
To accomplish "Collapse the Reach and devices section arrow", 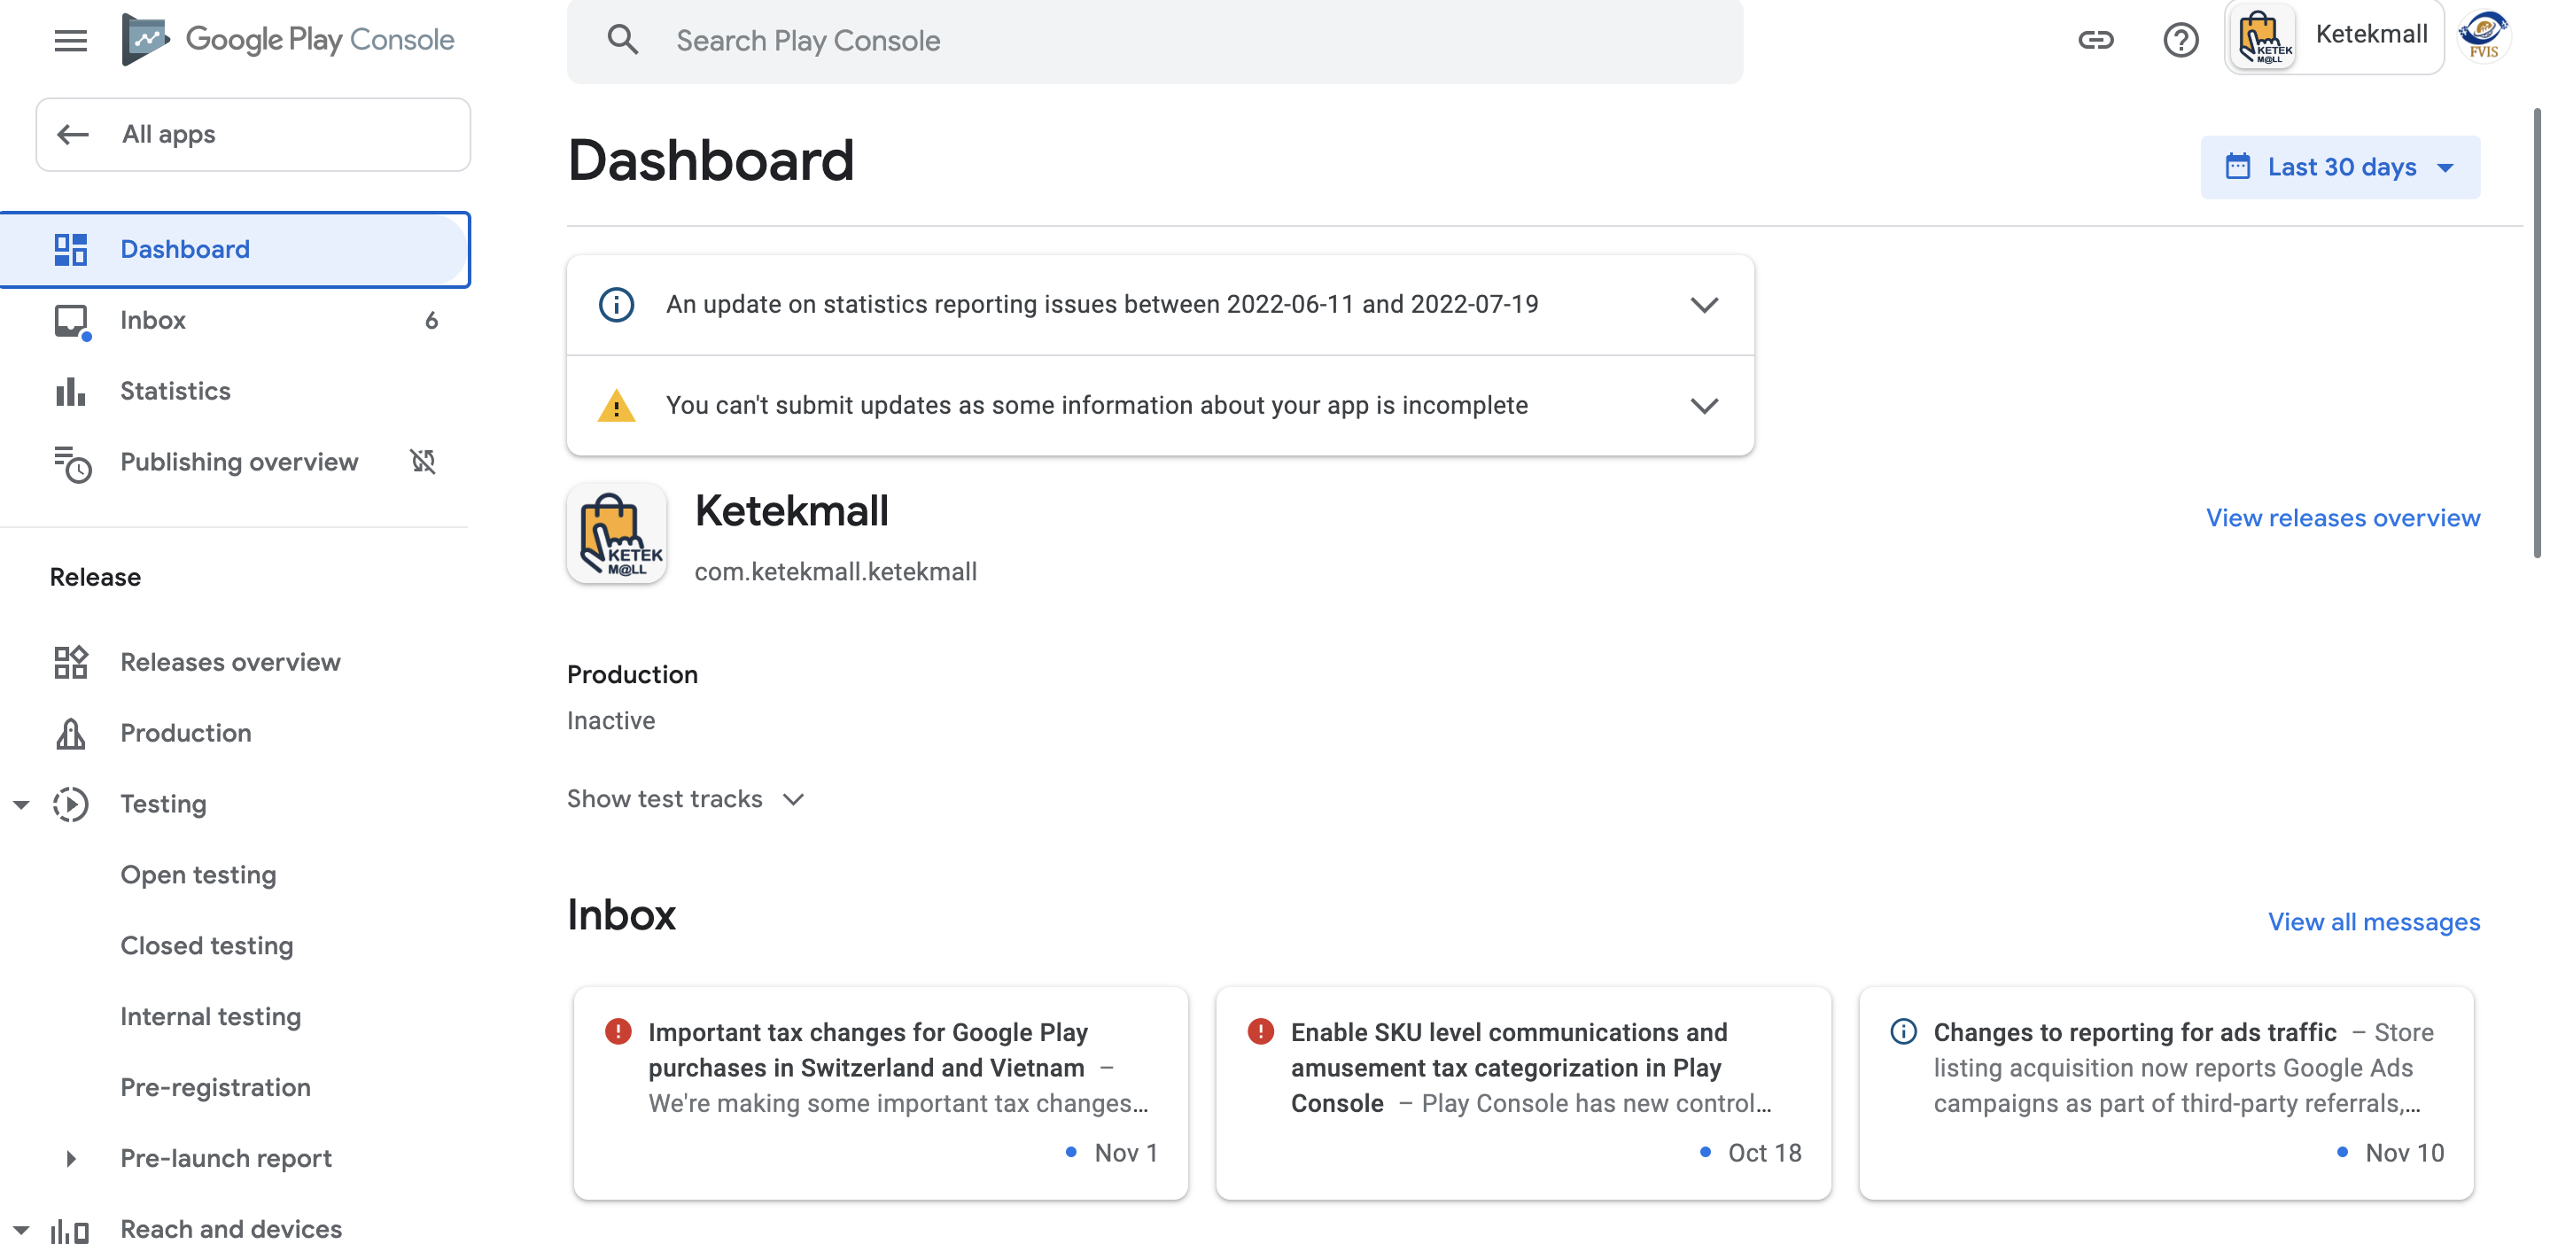I will (x=20, y=1230).
